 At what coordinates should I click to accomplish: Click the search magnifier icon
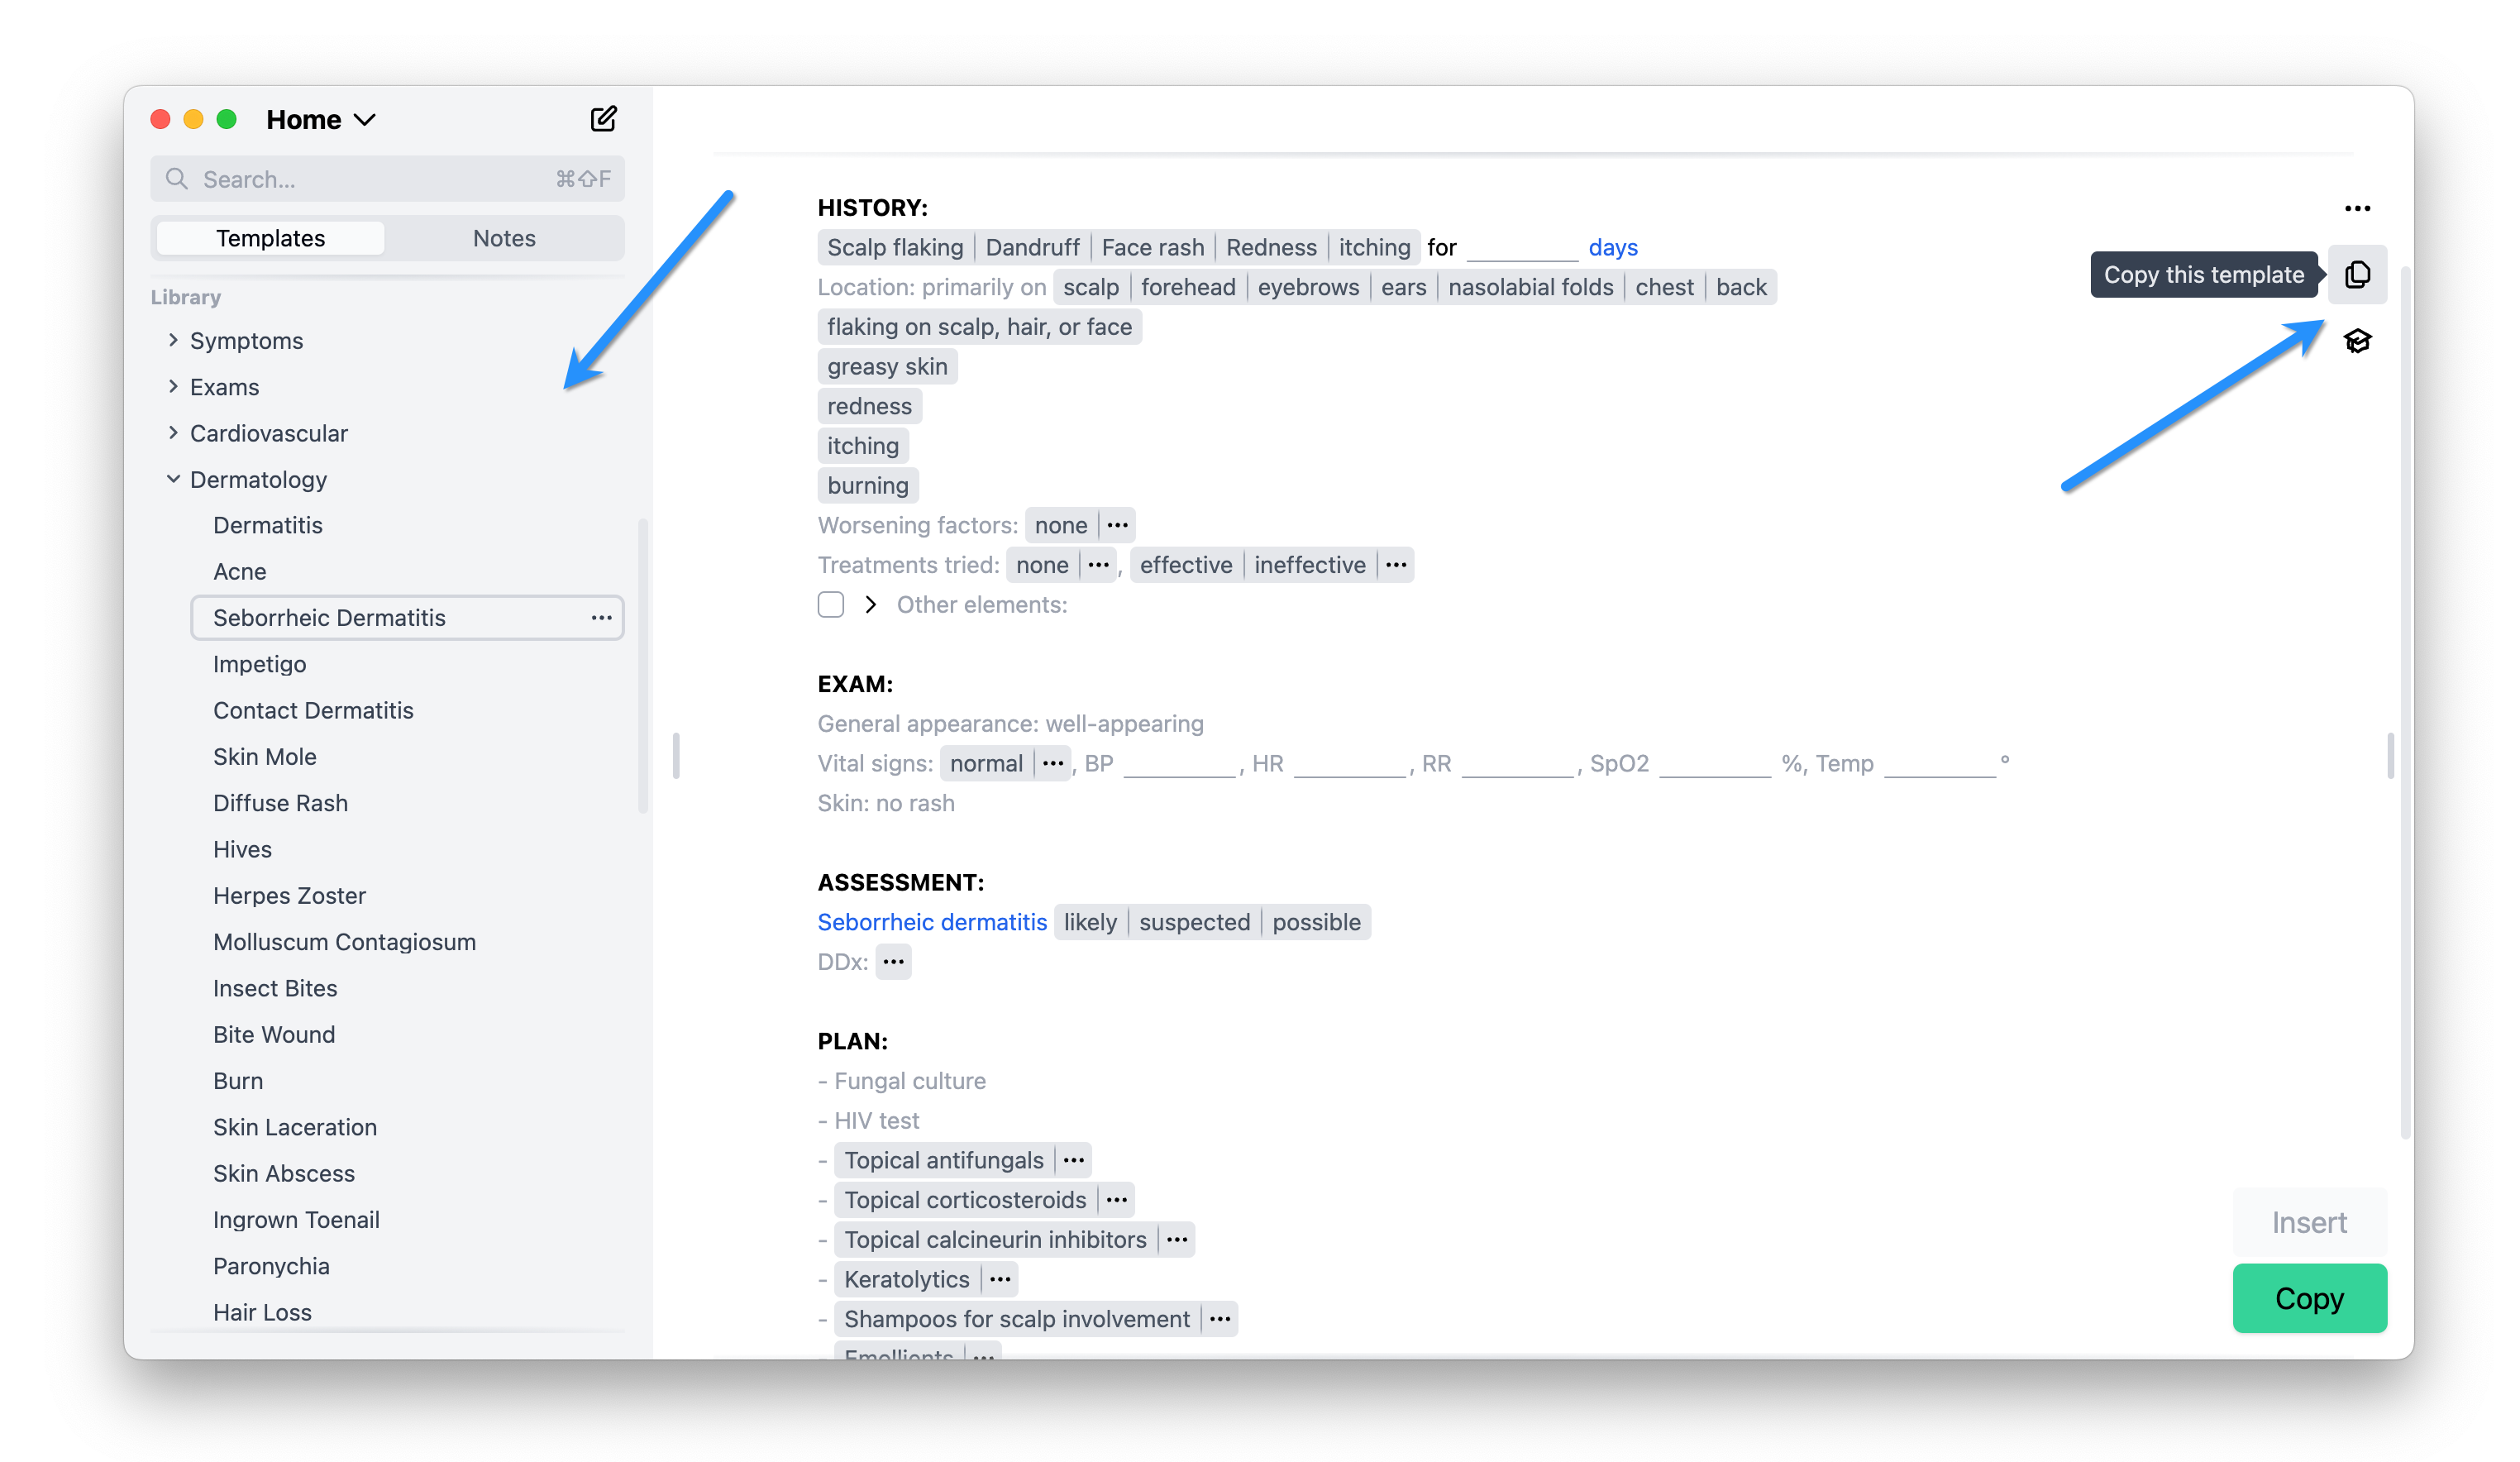point(177,179)
